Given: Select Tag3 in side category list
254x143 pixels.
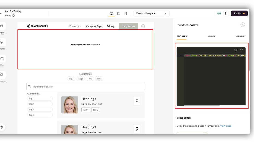Looking at the screenshot, I should [40, 109].
